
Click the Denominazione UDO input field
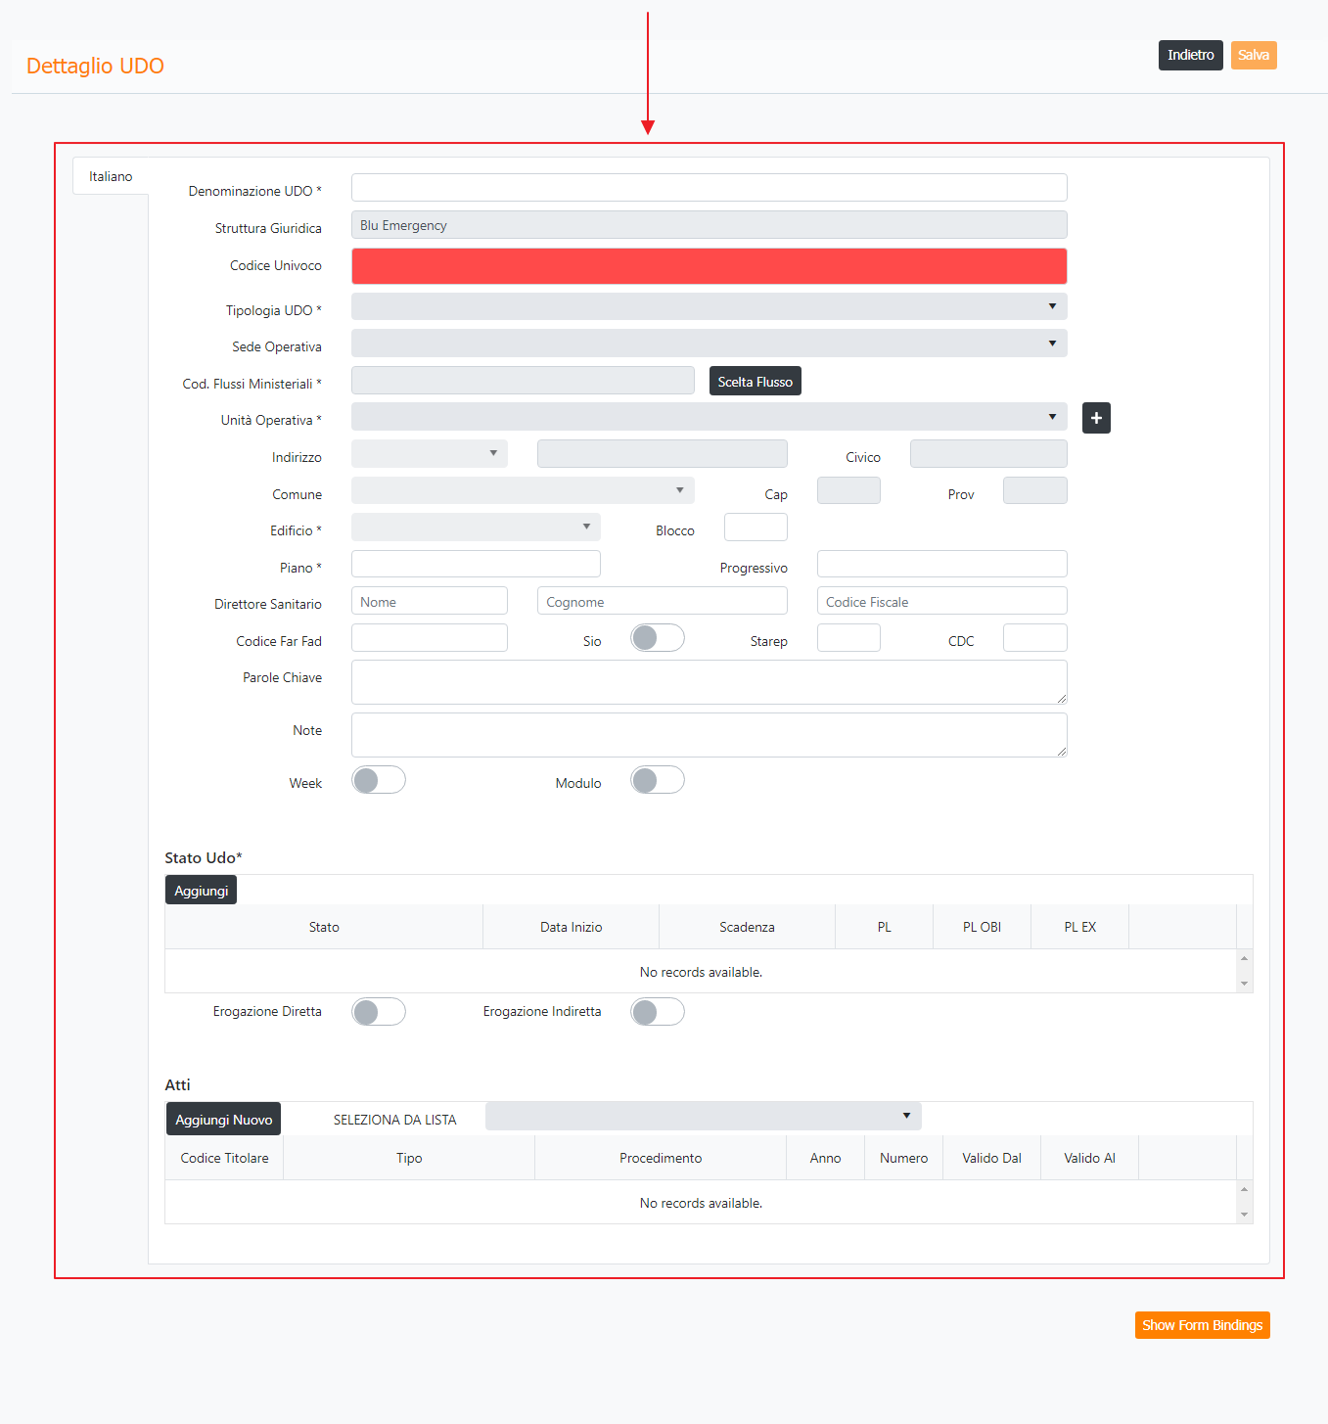[x=709, y=188]
